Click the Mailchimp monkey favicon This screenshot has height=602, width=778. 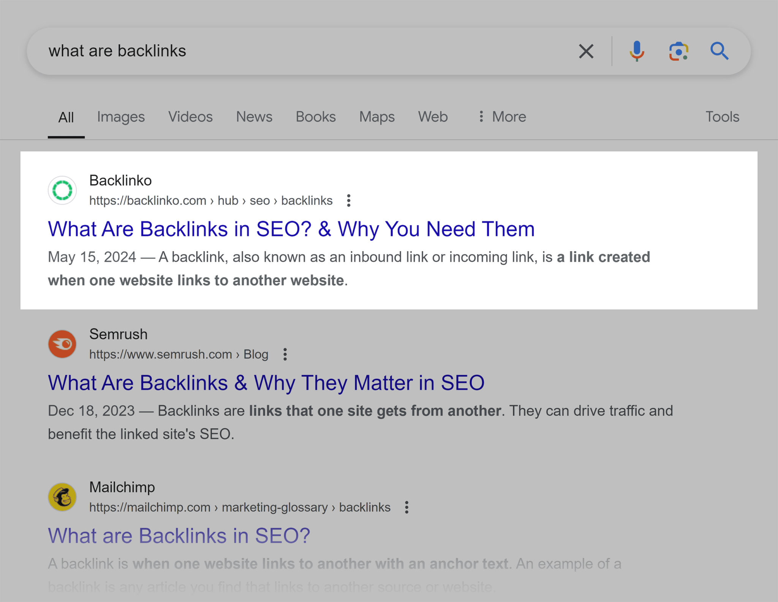coord(62,497)
